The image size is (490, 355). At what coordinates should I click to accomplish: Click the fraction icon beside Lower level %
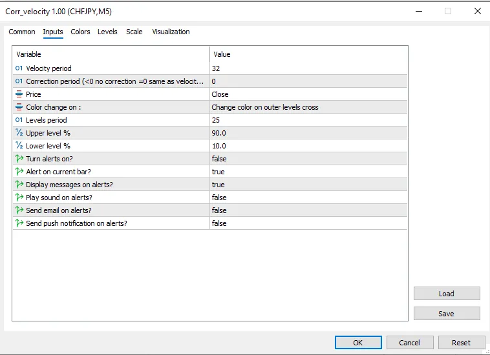(x=19, y=146)
